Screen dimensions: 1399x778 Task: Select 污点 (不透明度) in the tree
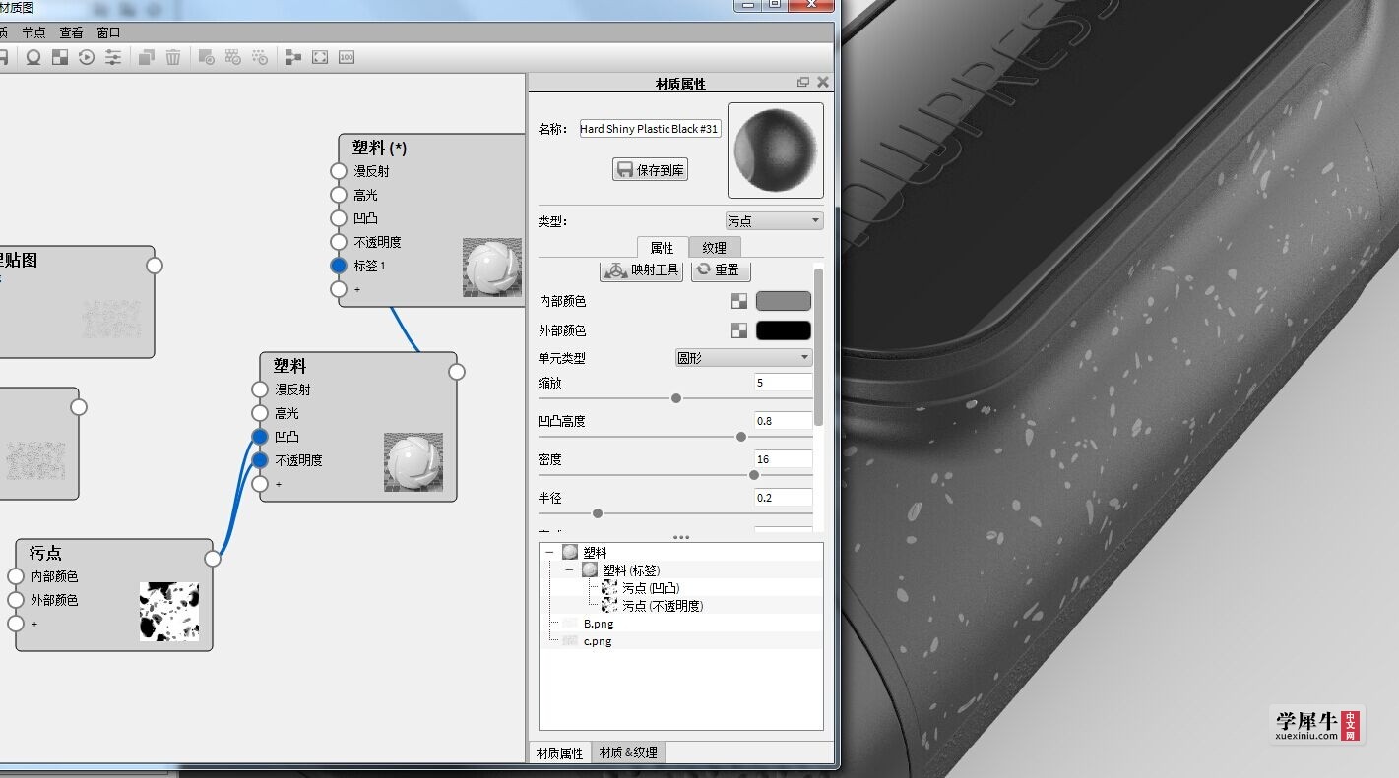pyautogui.click(x=663, y=606)
